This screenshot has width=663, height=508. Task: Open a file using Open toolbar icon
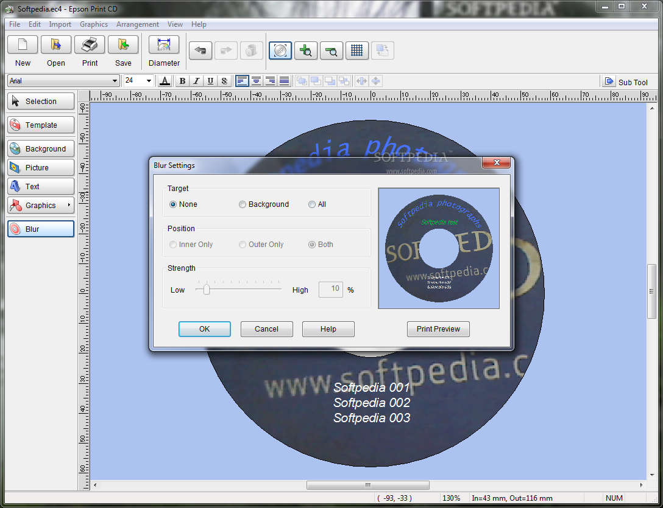pyautogui.click(x=56, y=45)
